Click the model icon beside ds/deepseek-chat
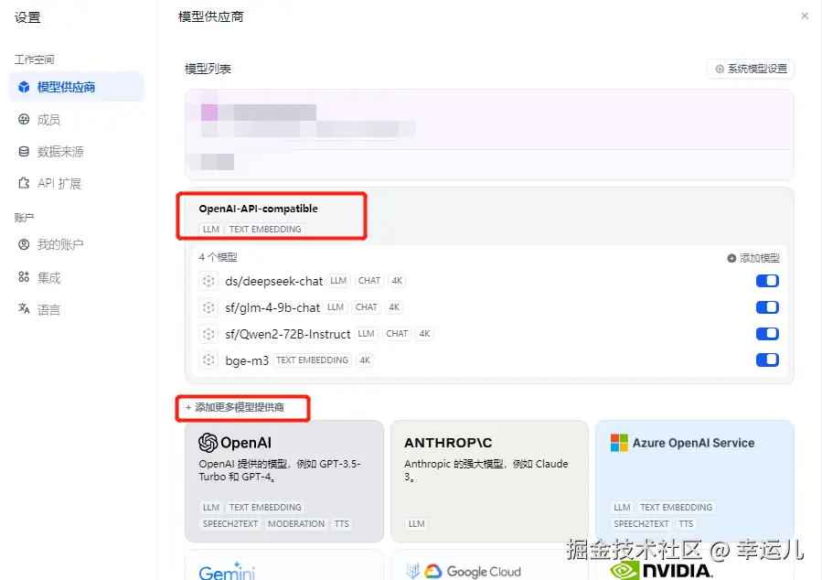 pyautogui.click(x=208, y=281)
